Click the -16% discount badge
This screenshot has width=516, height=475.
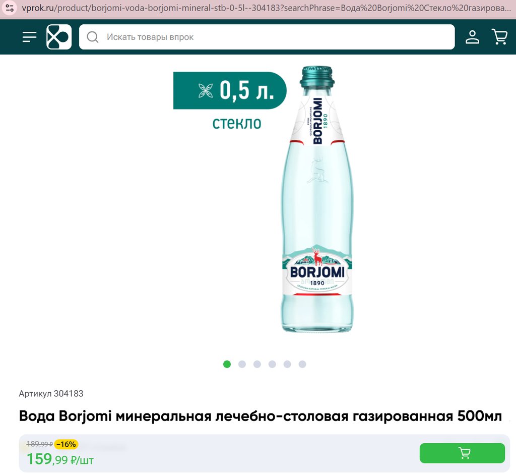point(66,444)
